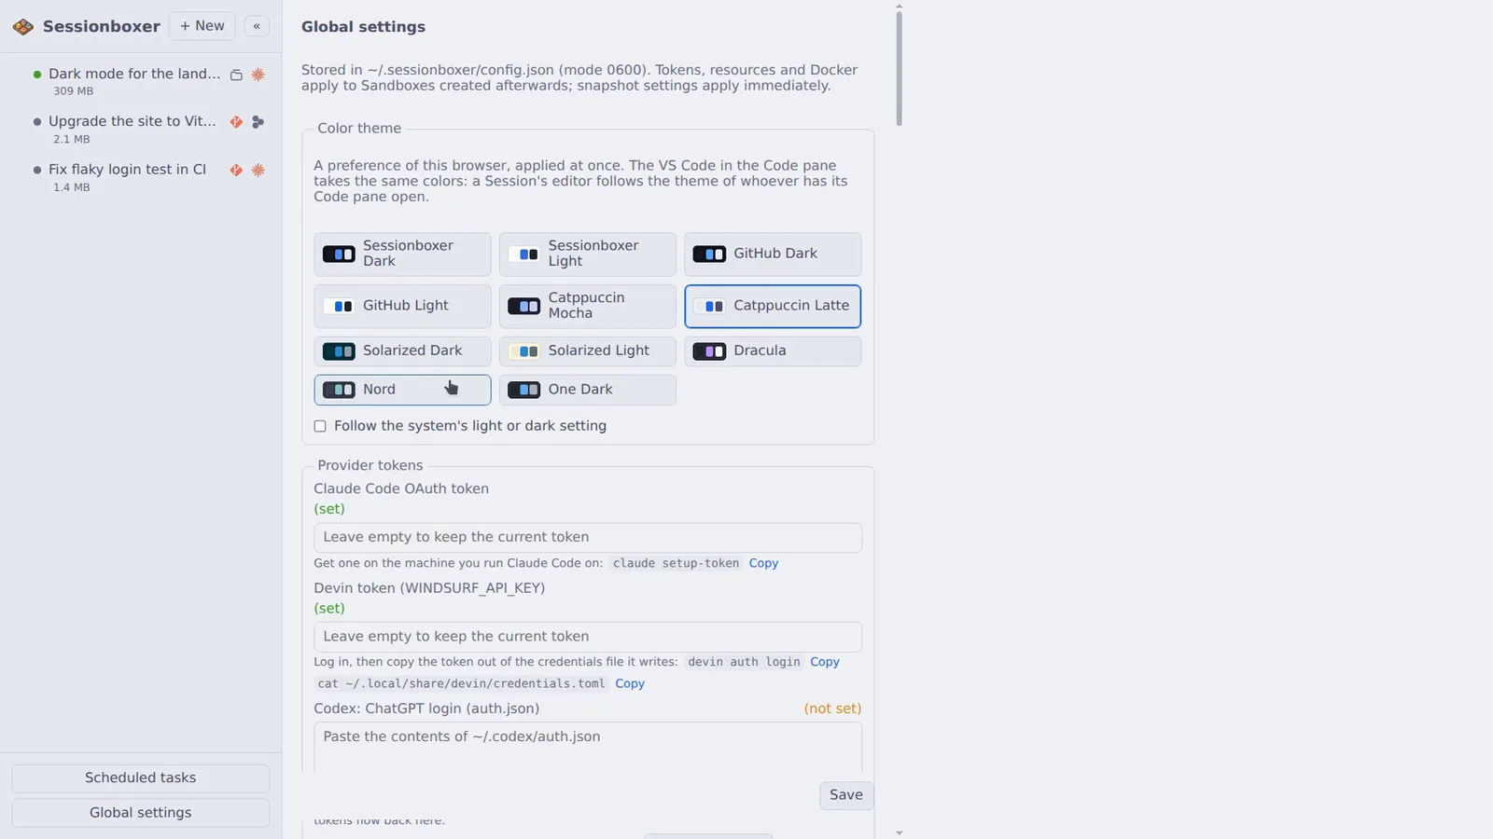Click the Codex auth.json text area
The image size is (1493, 839).
(588, 747)
